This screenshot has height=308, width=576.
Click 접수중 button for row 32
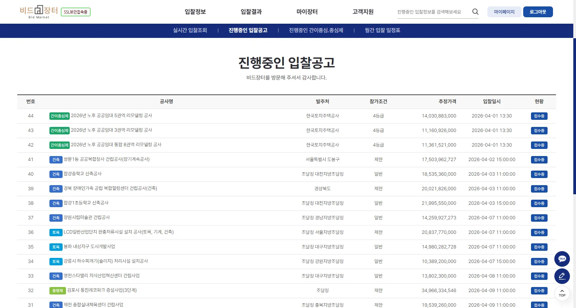tap(539, 291)
